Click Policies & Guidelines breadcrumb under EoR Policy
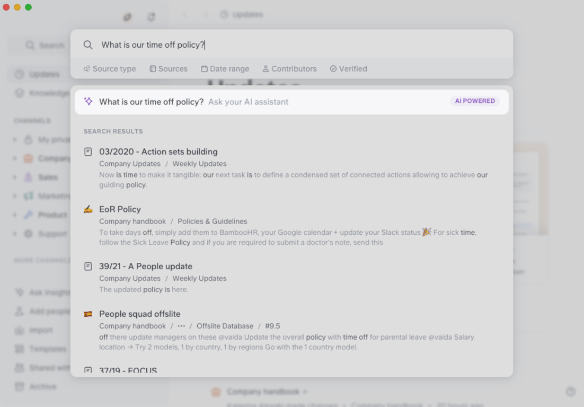 (213, 221)
